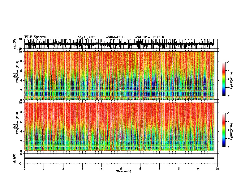Viewport: 245px width, 189px height.
Task: Select the "Aug.1 , 2026" date text
Action: click(86, 37)
